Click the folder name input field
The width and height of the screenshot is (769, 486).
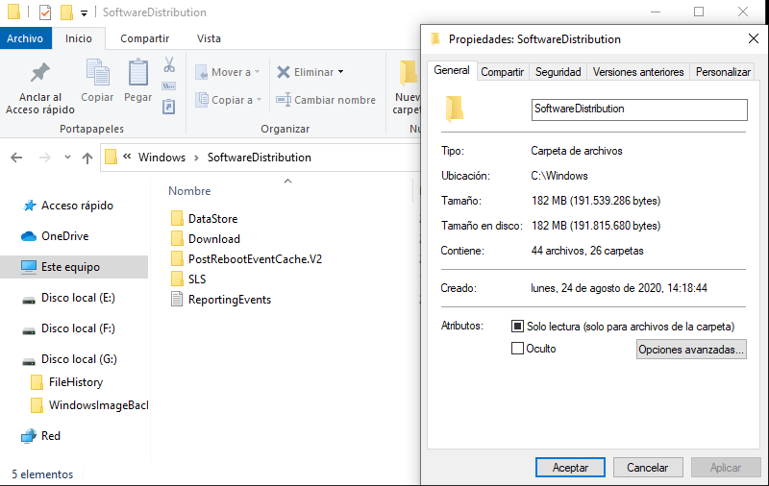click(x=639, y=109)
